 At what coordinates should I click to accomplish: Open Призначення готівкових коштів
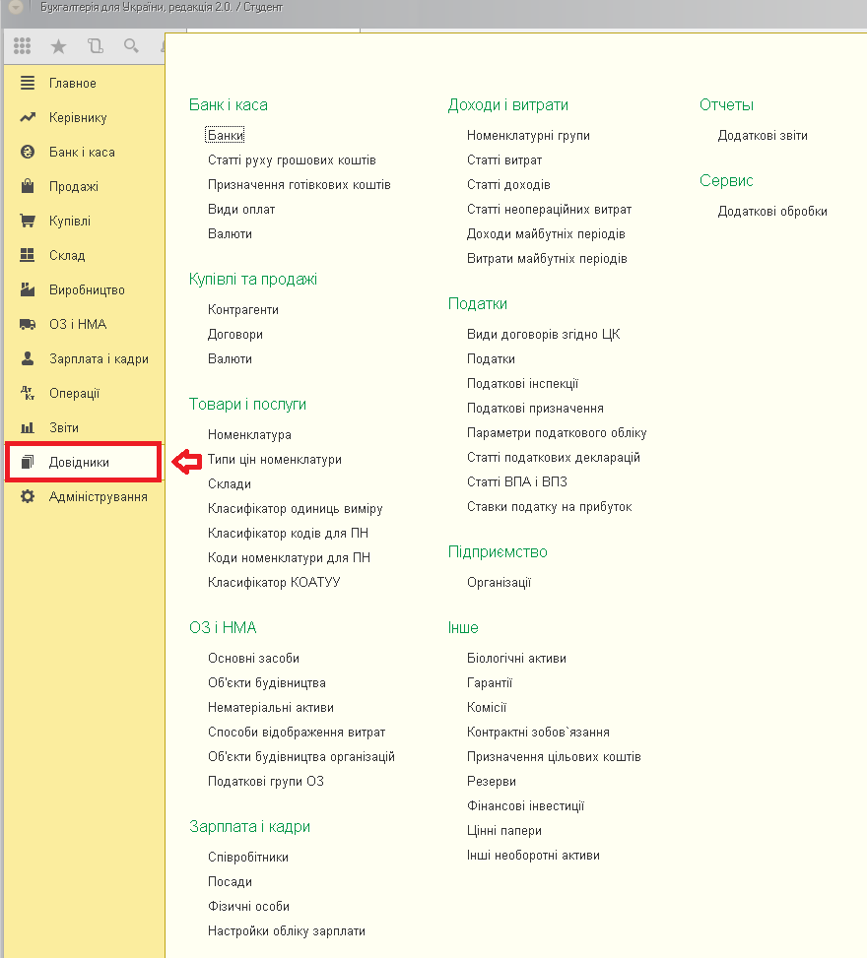click(299, 184)
